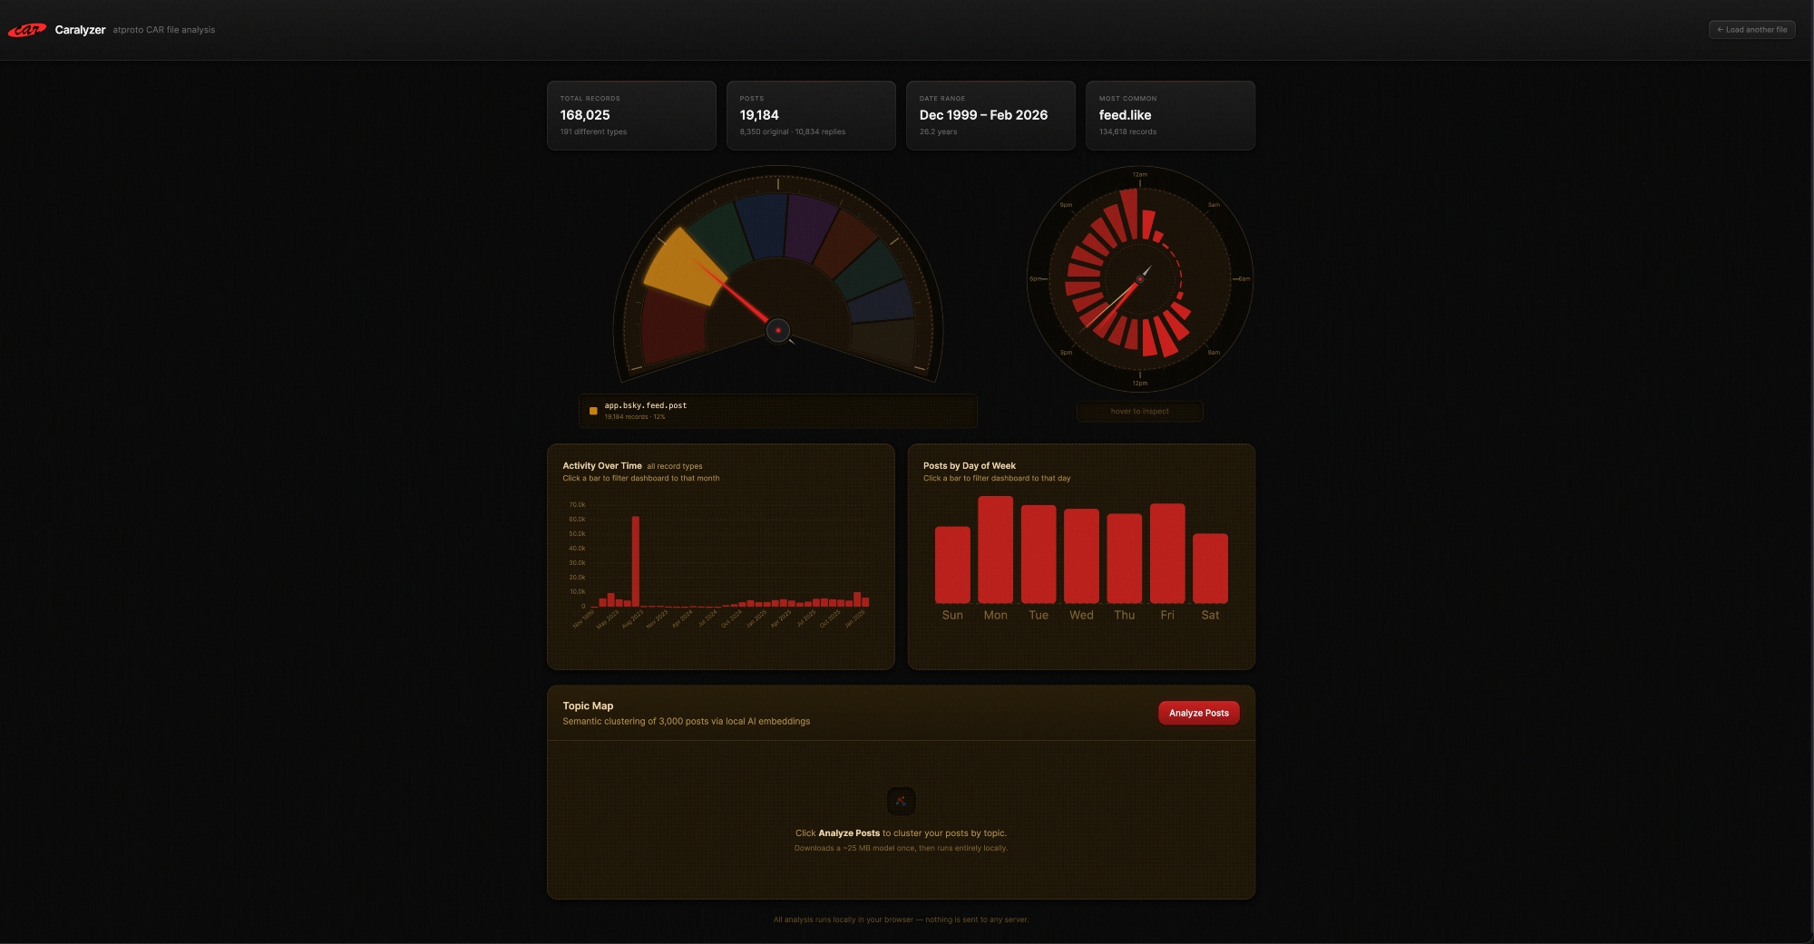This screenshot has width=1814, height=944.
Task: Filter dashboard by the Mon bar
Action: pyautogui.click(x=995, y=550)
